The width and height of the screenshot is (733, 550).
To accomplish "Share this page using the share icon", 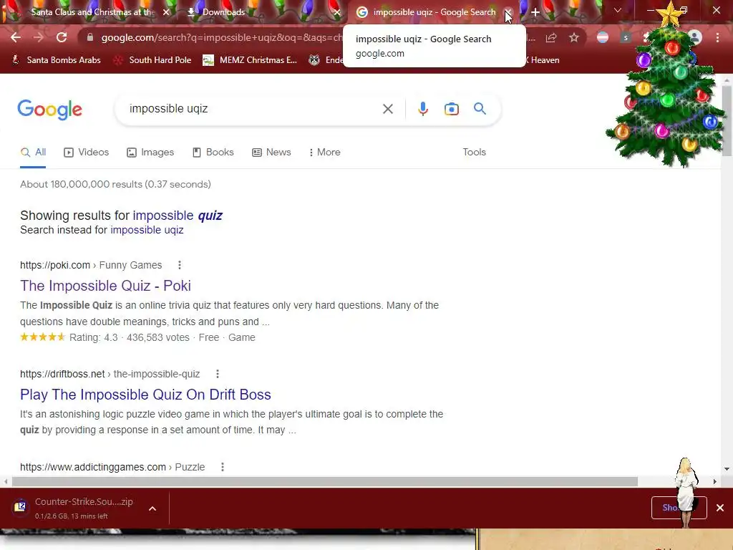I will coord(551,37).
